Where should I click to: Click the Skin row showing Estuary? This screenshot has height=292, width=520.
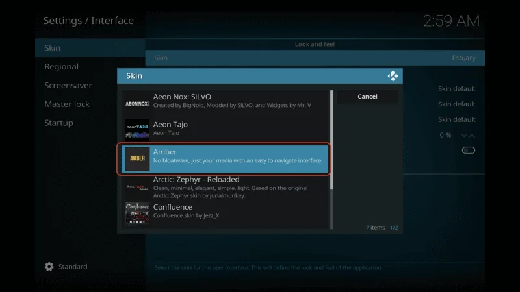(315, 58)
